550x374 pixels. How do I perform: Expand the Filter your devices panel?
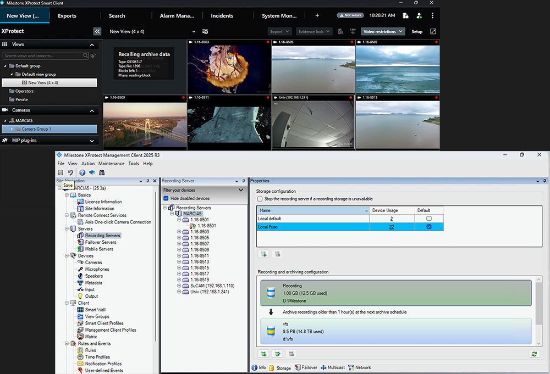pos(241,190)
